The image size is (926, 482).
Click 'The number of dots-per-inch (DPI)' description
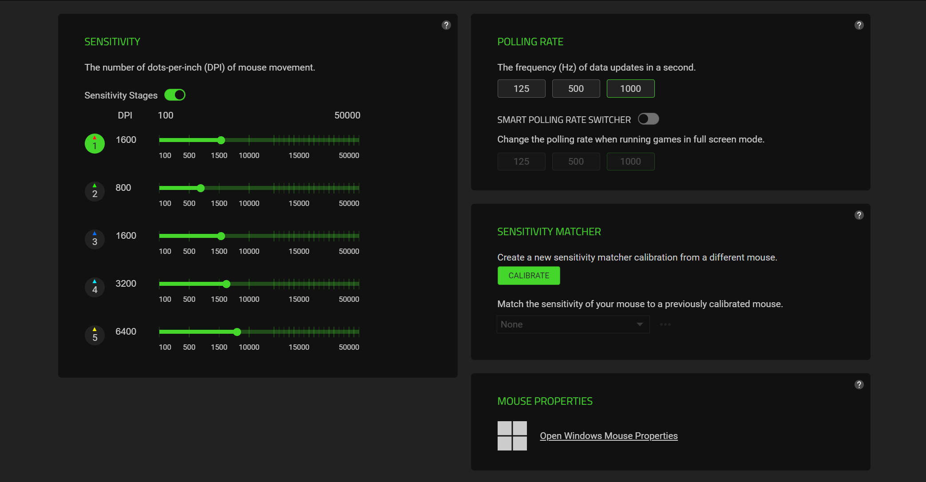200,67
